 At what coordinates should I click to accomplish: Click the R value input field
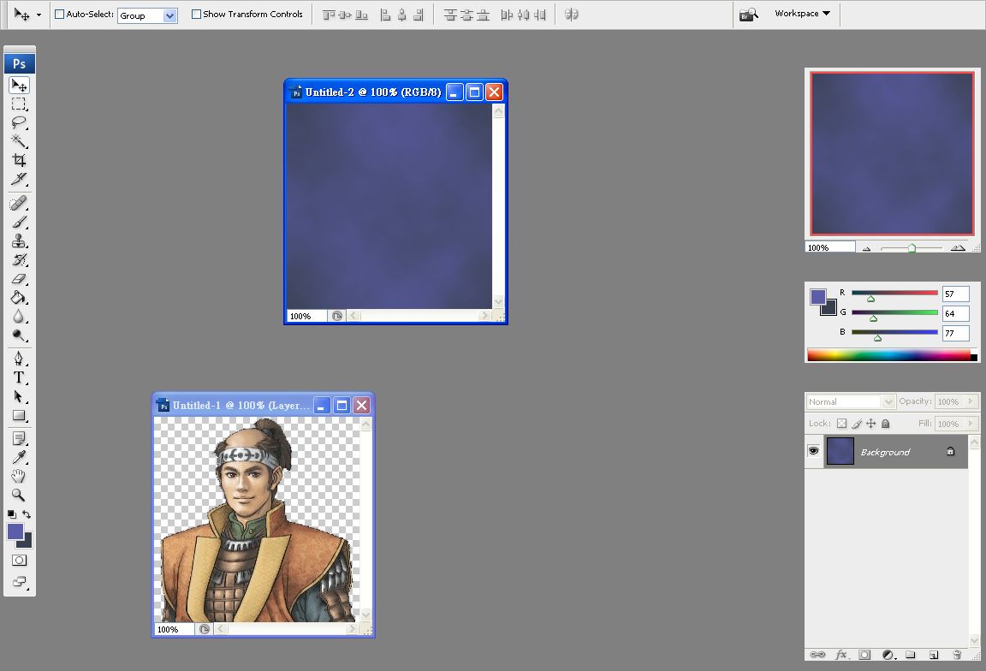point(955,294)
